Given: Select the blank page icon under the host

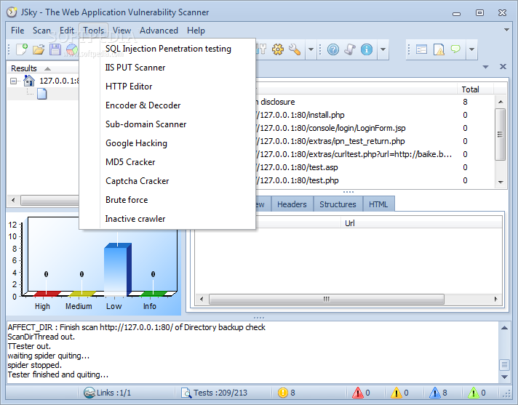Looking at the screenshot, I should (42, 94).
